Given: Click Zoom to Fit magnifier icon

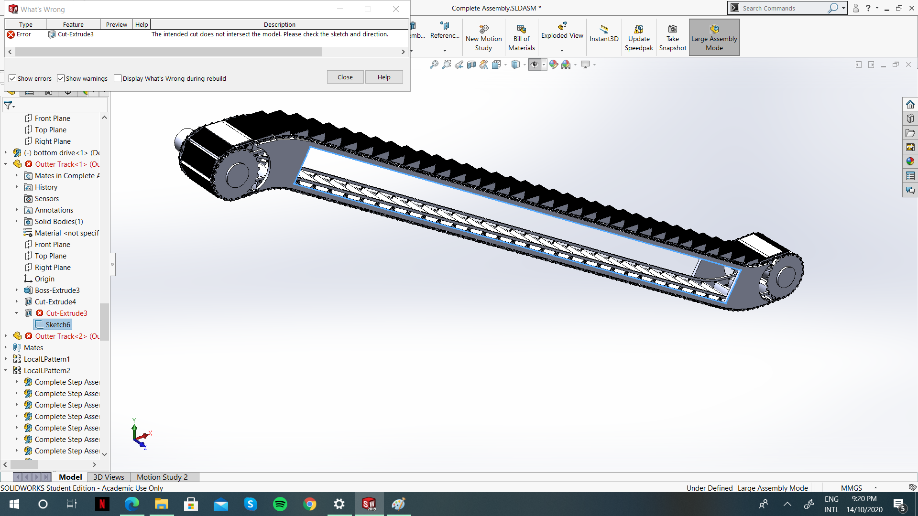Looking at the screenshot, I should (x=434, y=64).
